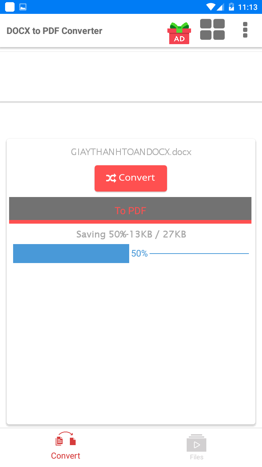Image resolution: width=262 pixels, height=467 pixels.
Task: Switch to the Convert tab label
Action: [x=65, y=456]
